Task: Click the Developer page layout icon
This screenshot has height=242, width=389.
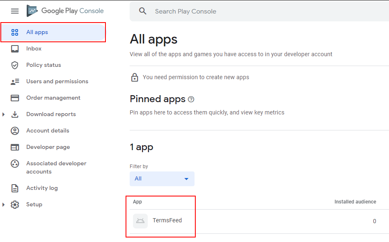Action: (x=15, y=147)
